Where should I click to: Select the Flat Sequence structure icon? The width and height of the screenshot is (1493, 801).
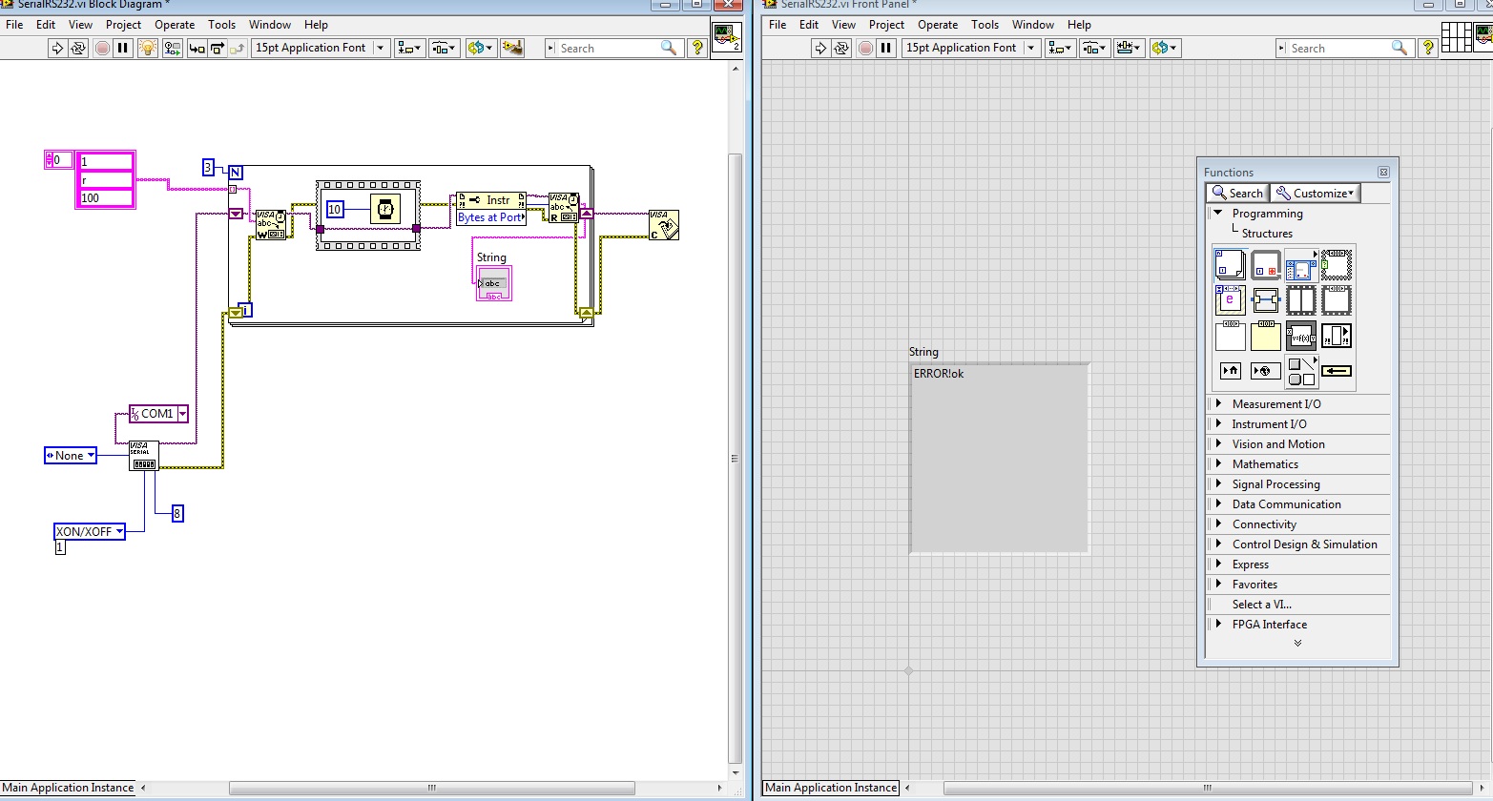point(1300,300)
